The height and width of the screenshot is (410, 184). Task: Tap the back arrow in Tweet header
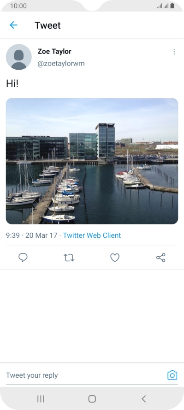(x=13, y=25)
